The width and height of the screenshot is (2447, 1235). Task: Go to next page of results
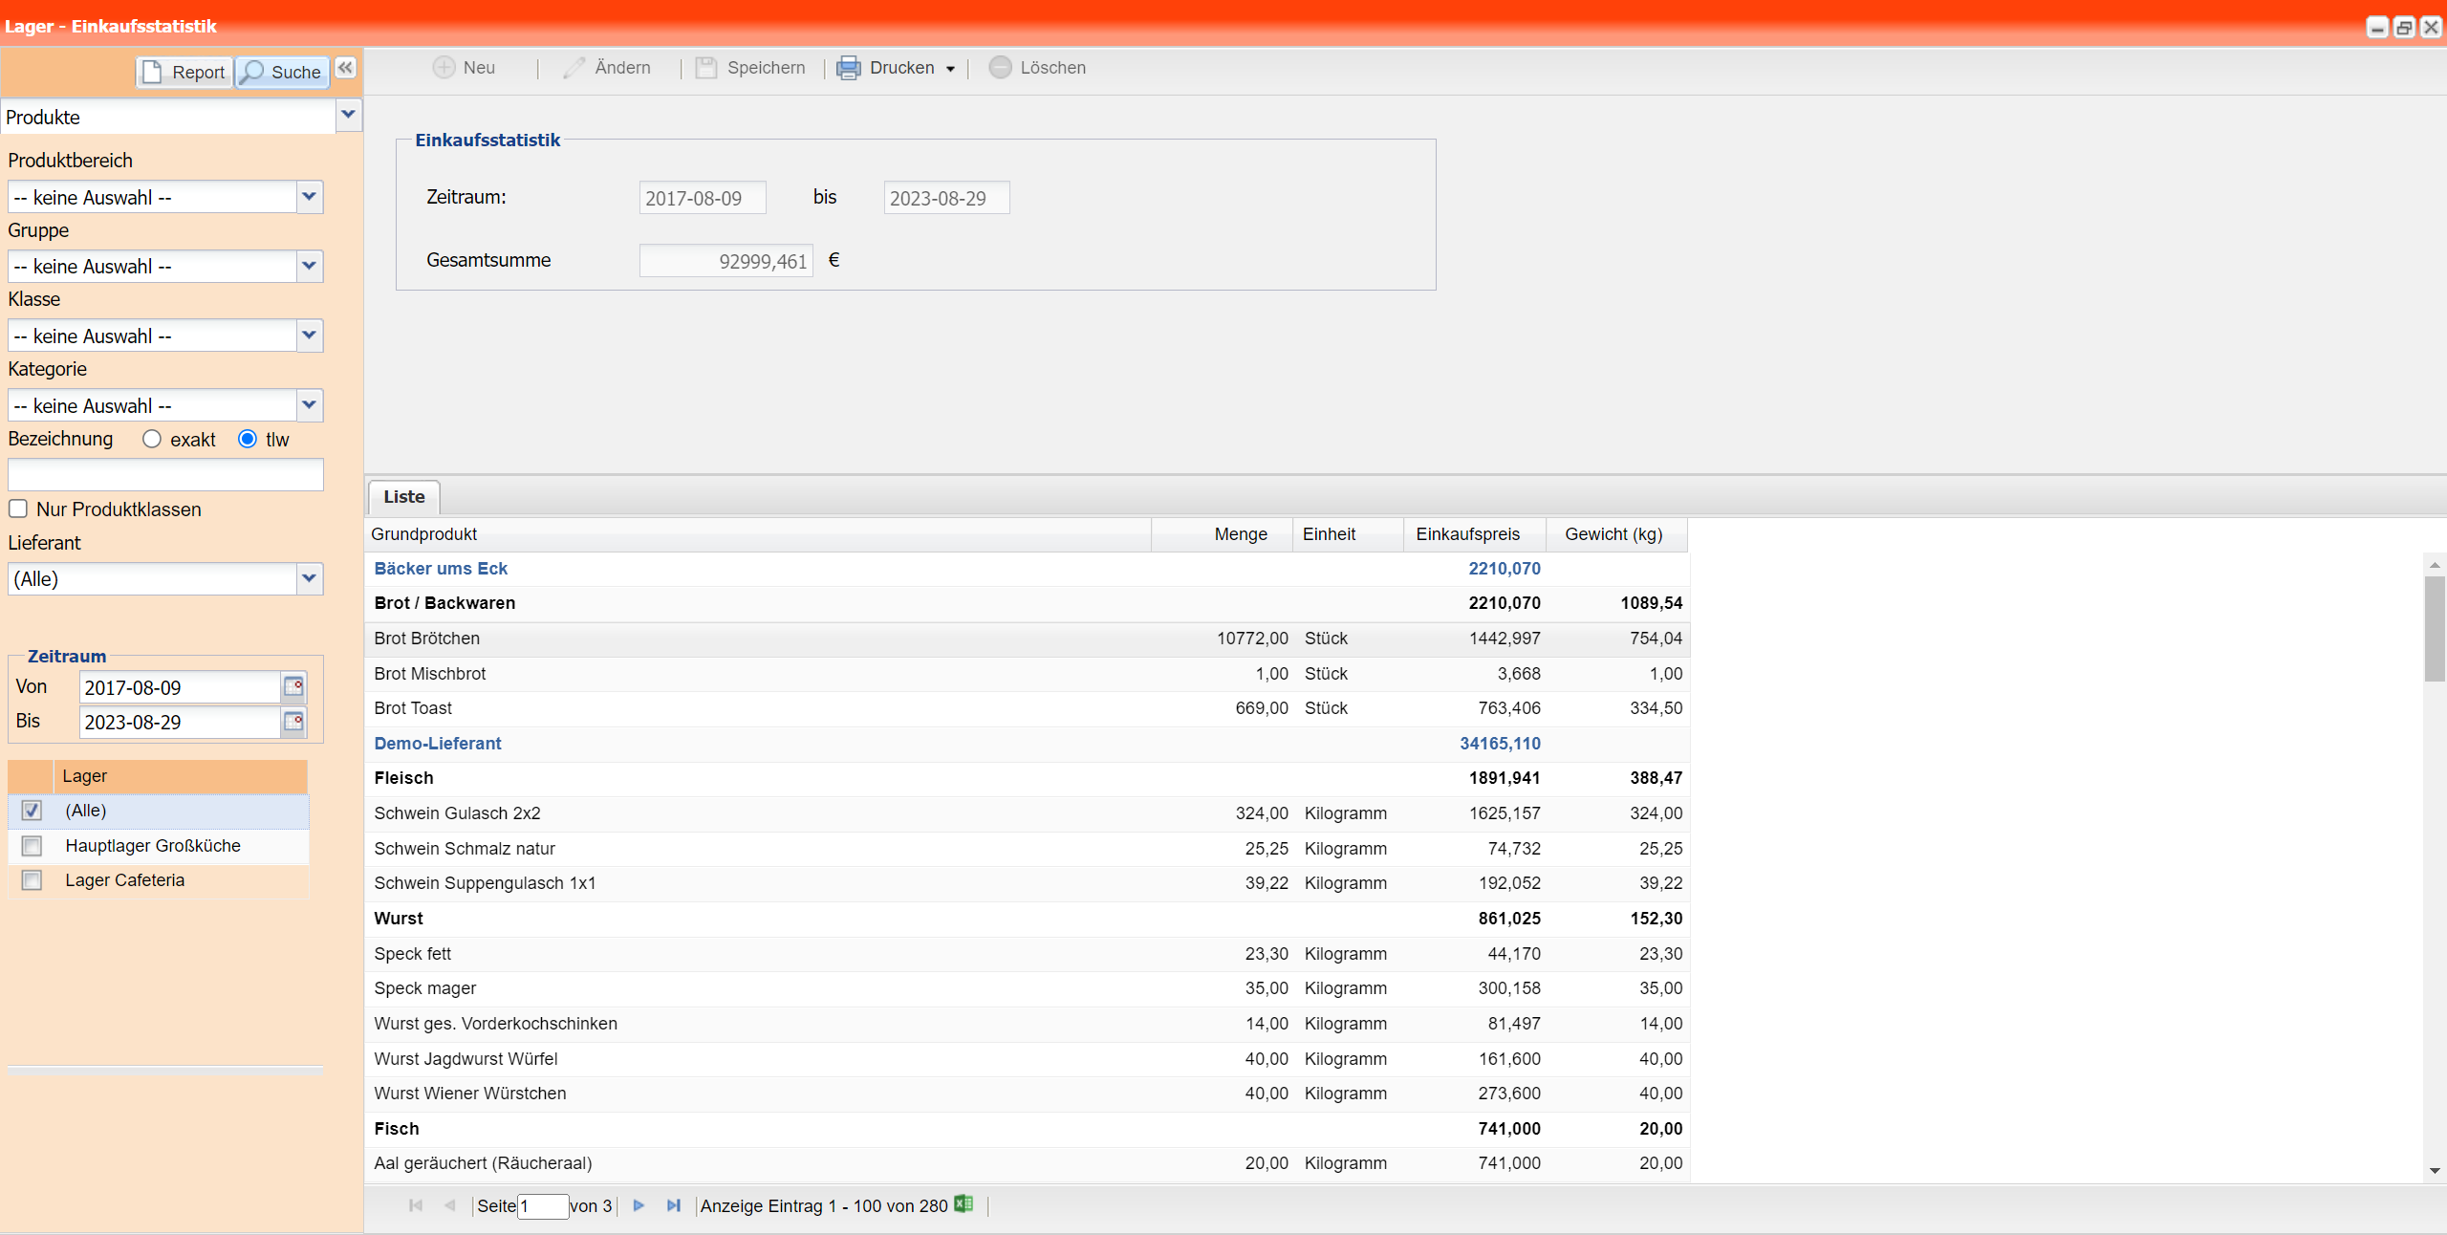pos(639,1205)
